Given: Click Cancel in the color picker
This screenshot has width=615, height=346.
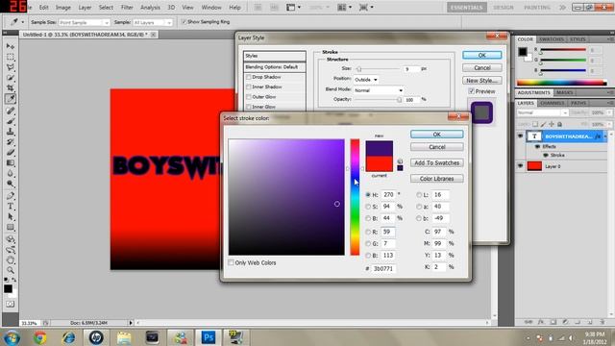Looking at the screenshot, I should point(437,147).
